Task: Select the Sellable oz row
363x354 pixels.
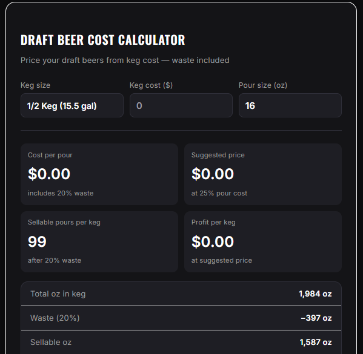Action: click(181, 343)
